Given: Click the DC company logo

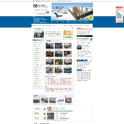Looking at the screenshot, I should pos(35,6).
